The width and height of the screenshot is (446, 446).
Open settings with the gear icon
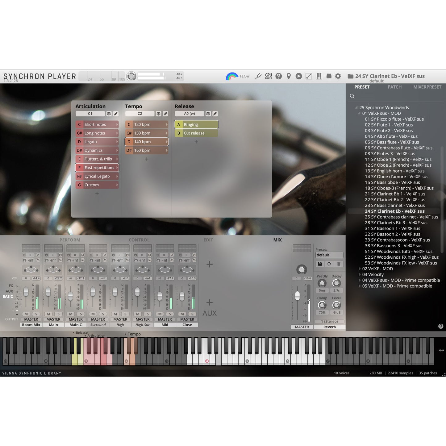(x=338, y=76)
